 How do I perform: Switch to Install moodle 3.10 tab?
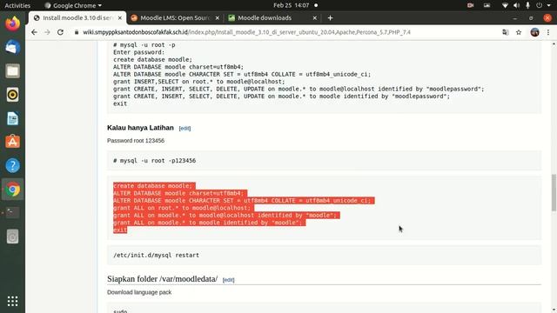click(77, 17)
